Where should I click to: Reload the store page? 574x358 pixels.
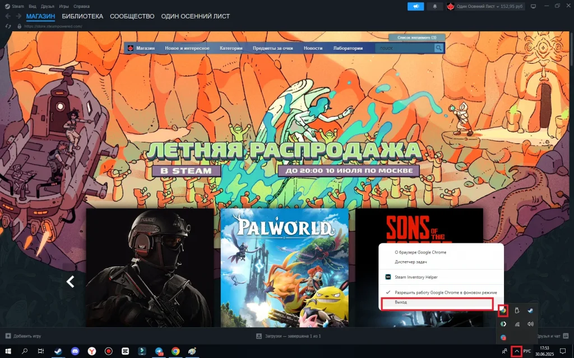click(x=8, y=26)
